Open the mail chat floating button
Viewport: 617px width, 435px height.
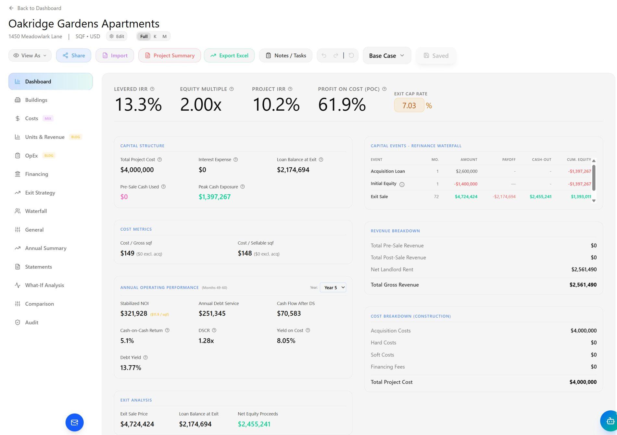(x=74, y=422)
